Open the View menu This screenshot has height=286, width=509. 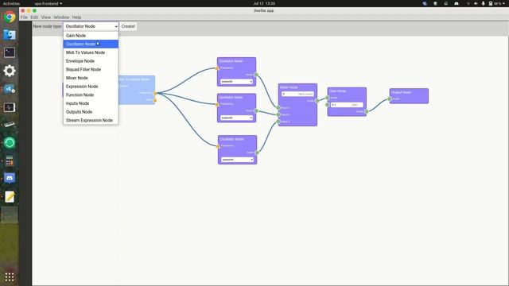point(46,17)
